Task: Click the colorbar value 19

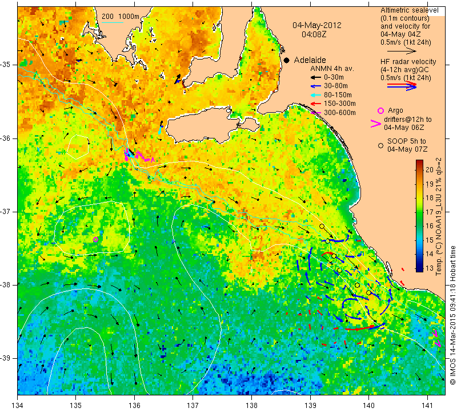Action: tap(430, 184)
